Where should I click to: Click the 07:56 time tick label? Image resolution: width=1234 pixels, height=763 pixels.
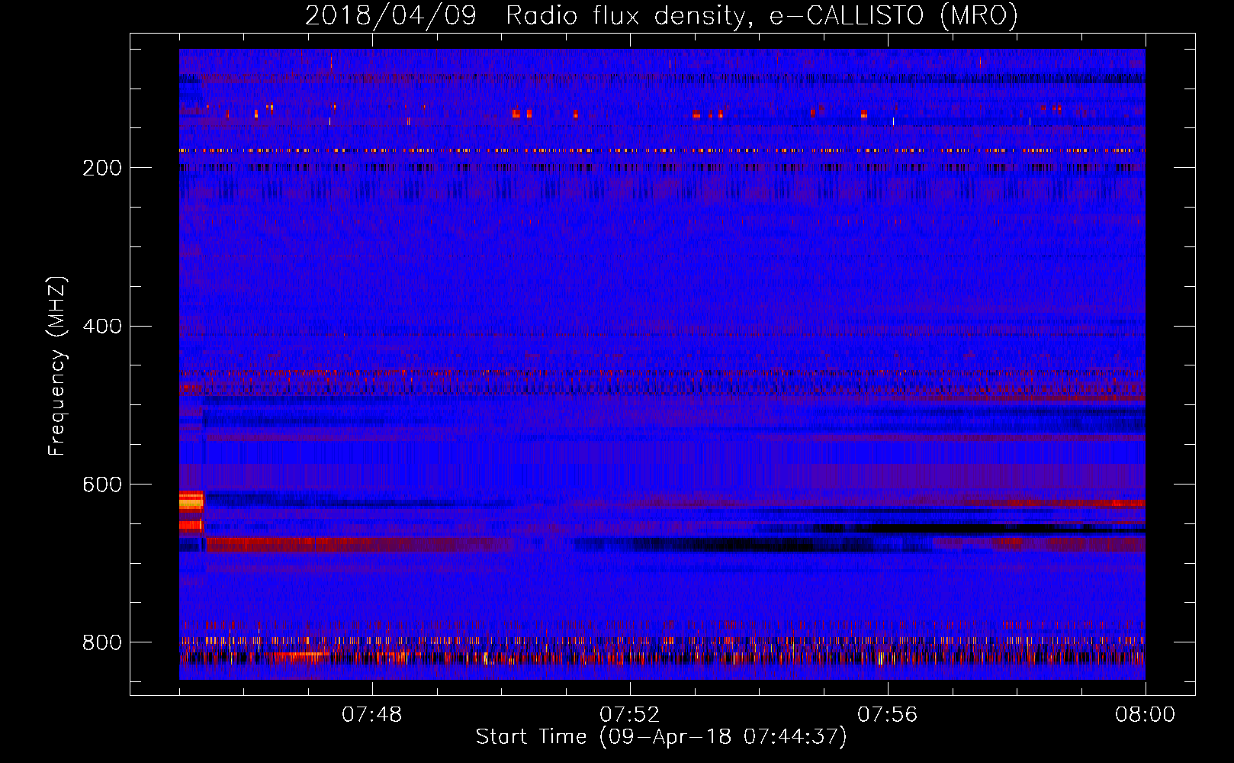(887, 715)
